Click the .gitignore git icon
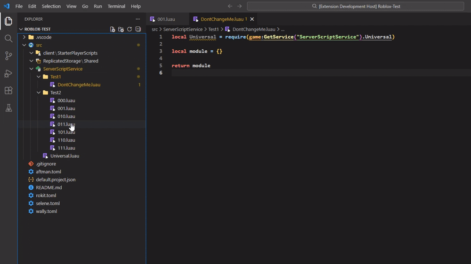471x264 pixels. tap(31, 163)
